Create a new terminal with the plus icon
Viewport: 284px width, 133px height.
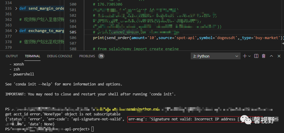[245, 56]
